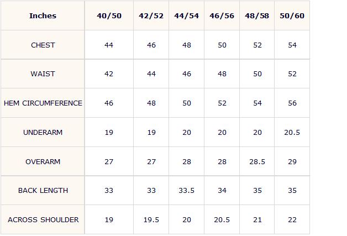Click the 20.5 underarm value
Viewport: 347px width, 236px height.
(292, 133)
